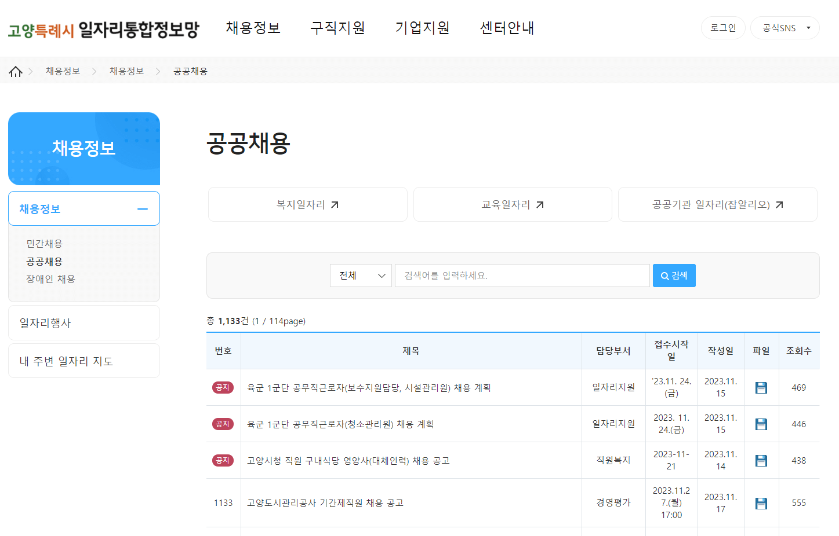Image resolution: width=839 pixels, height=536 pixels.
Task: Click 공지 badge on 보수지원담당 row
Action: pos(223,388)
